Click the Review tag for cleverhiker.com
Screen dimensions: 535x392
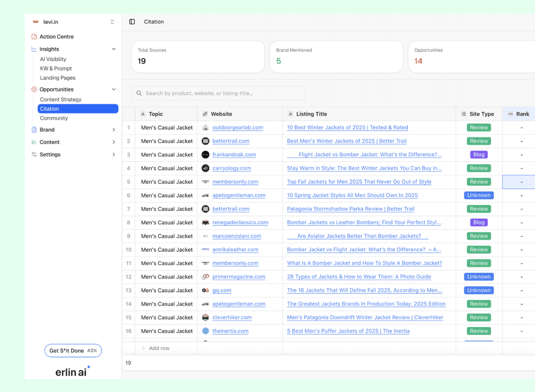coord(479,318)
